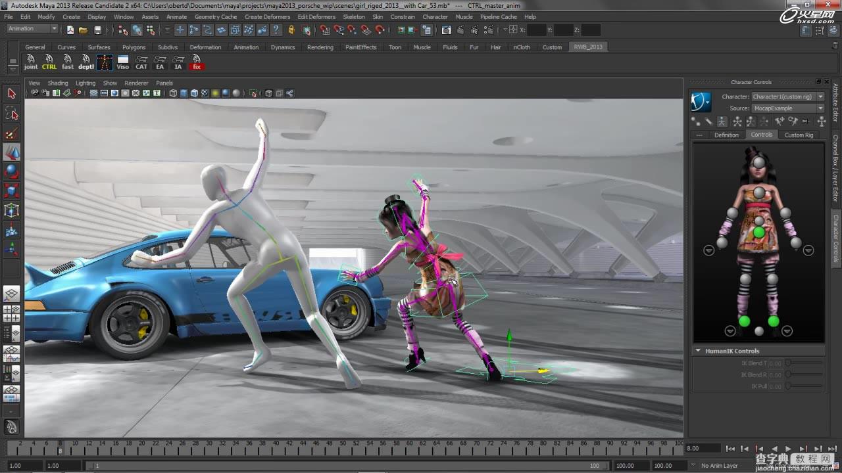This screenshot has width=842, height=473.
Task: Activate the Move tool cone icon
Action: [11, 152]
